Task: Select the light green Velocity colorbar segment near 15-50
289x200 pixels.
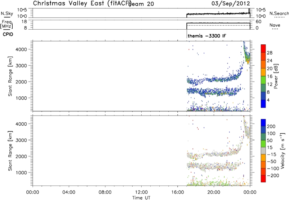Action: pos(263,144)
